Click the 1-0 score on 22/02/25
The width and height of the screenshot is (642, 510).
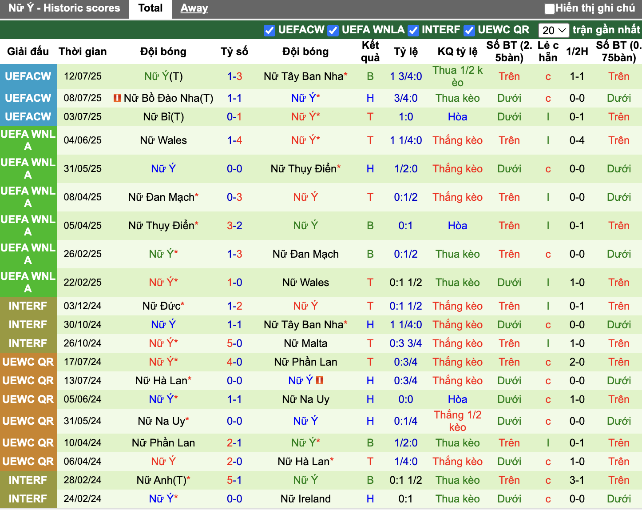tap(234, 283)
